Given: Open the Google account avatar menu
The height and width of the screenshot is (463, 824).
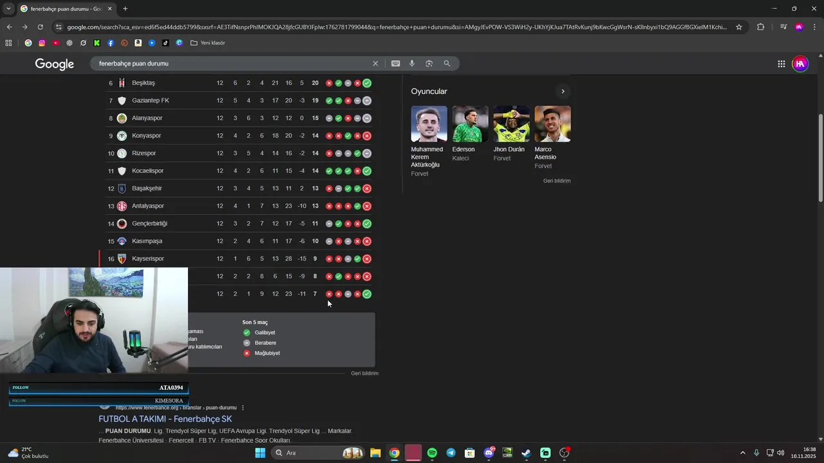Looking at the screenshot, I should point(800,64).
